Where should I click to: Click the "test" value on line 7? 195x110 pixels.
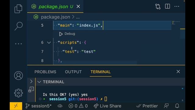pos(88,52)
